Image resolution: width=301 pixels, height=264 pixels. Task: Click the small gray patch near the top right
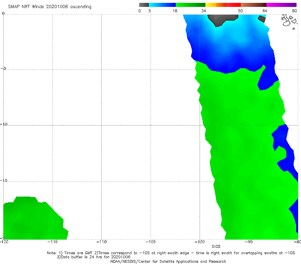click(262, 19)
